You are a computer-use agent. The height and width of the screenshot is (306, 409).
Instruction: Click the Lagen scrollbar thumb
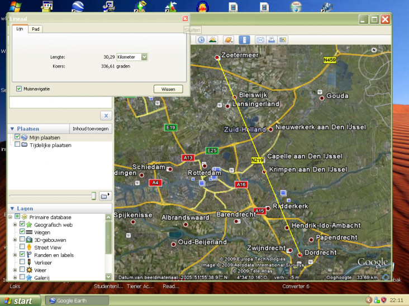tap(108, 237)
